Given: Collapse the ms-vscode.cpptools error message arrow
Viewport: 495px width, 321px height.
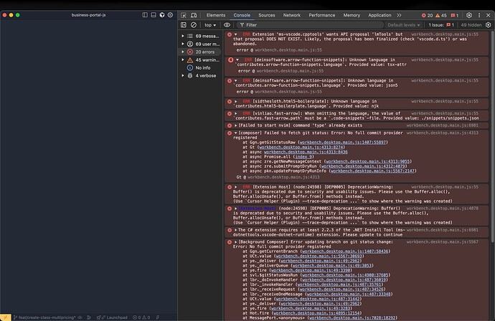Looking at the screenshot, I should point(236,34).
